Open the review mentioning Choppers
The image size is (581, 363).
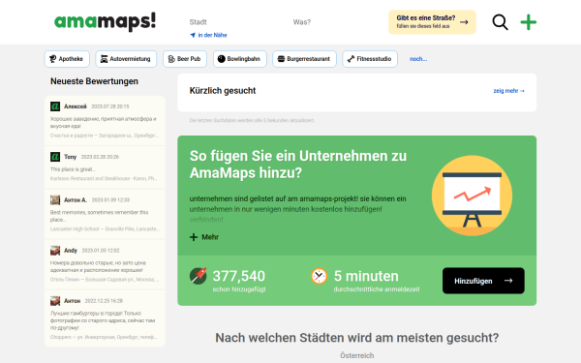(105, 318)
